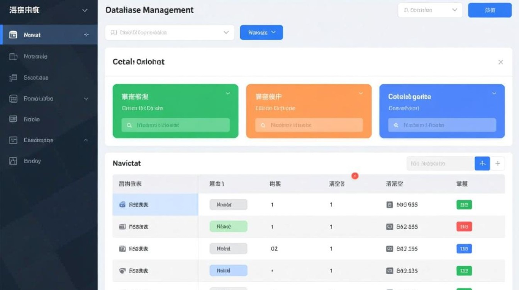The height and width of the screenshot is (290, 519).
Task: Click the blue button in the top-right corner
Action: point(490,10)
